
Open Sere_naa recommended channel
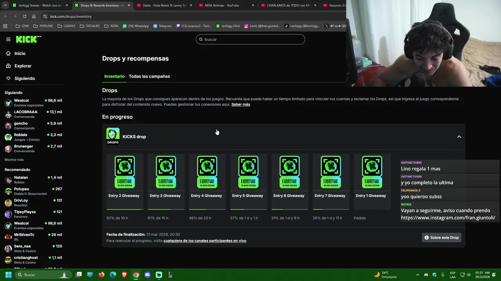click(33, 249)
